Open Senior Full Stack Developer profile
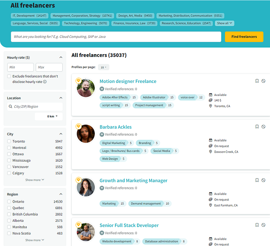Image resolution: width=270 pixels, height=246 pixels. coord(129,225)
